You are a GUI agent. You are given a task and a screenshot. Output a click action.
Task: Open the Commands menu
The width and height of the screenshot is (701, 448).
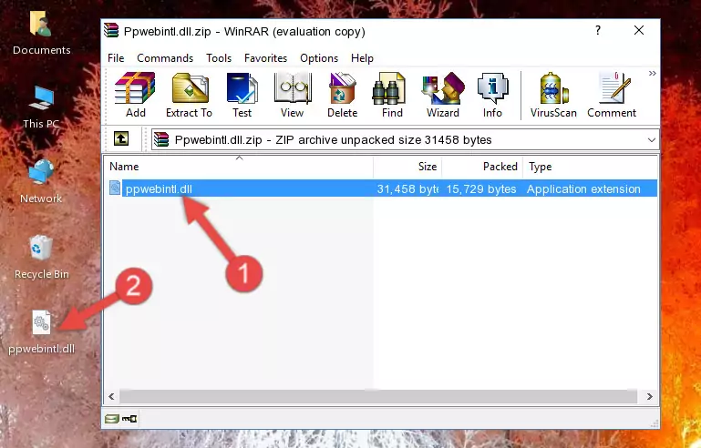(x=165, y=58)
